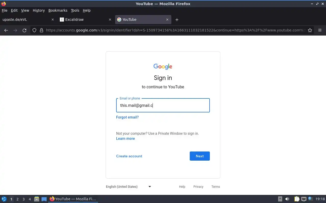Viewport: 326px width, 203px height.
Task: Open the volume control in tray
Action: pyautogui.click(x=287, y=199)
